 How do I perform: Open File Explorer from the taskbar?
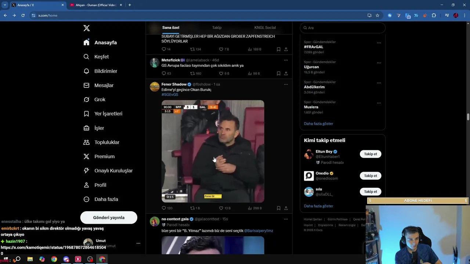[30, 259]
